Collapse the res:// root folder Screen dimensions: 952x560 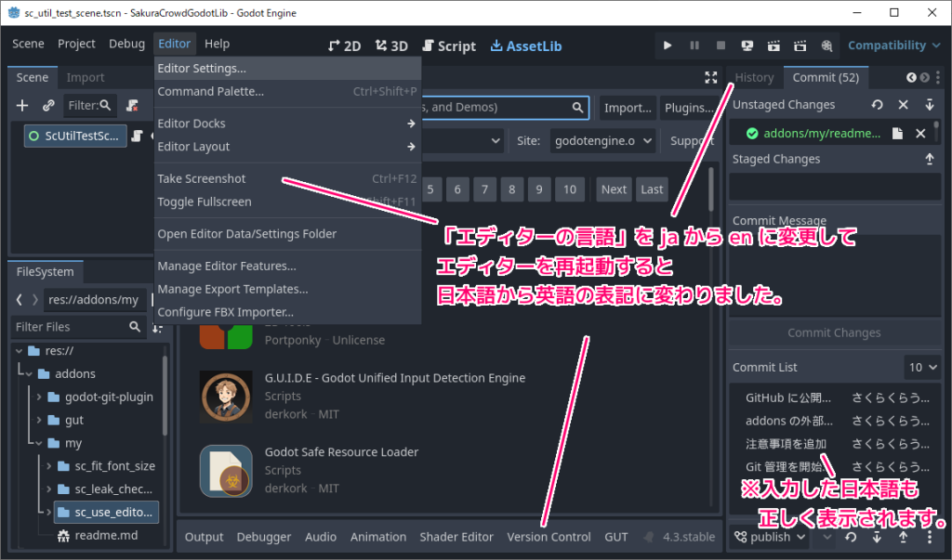[x=19, y=351]
